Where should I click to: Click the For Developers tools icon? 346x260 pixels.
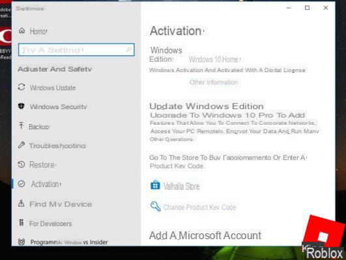point(22,222)
